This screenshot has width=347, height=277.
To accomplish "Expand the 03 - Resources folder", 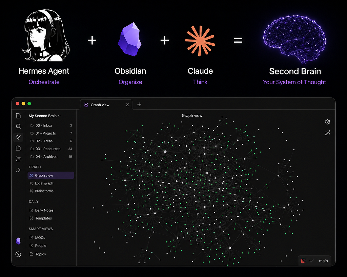I will 51,149.
